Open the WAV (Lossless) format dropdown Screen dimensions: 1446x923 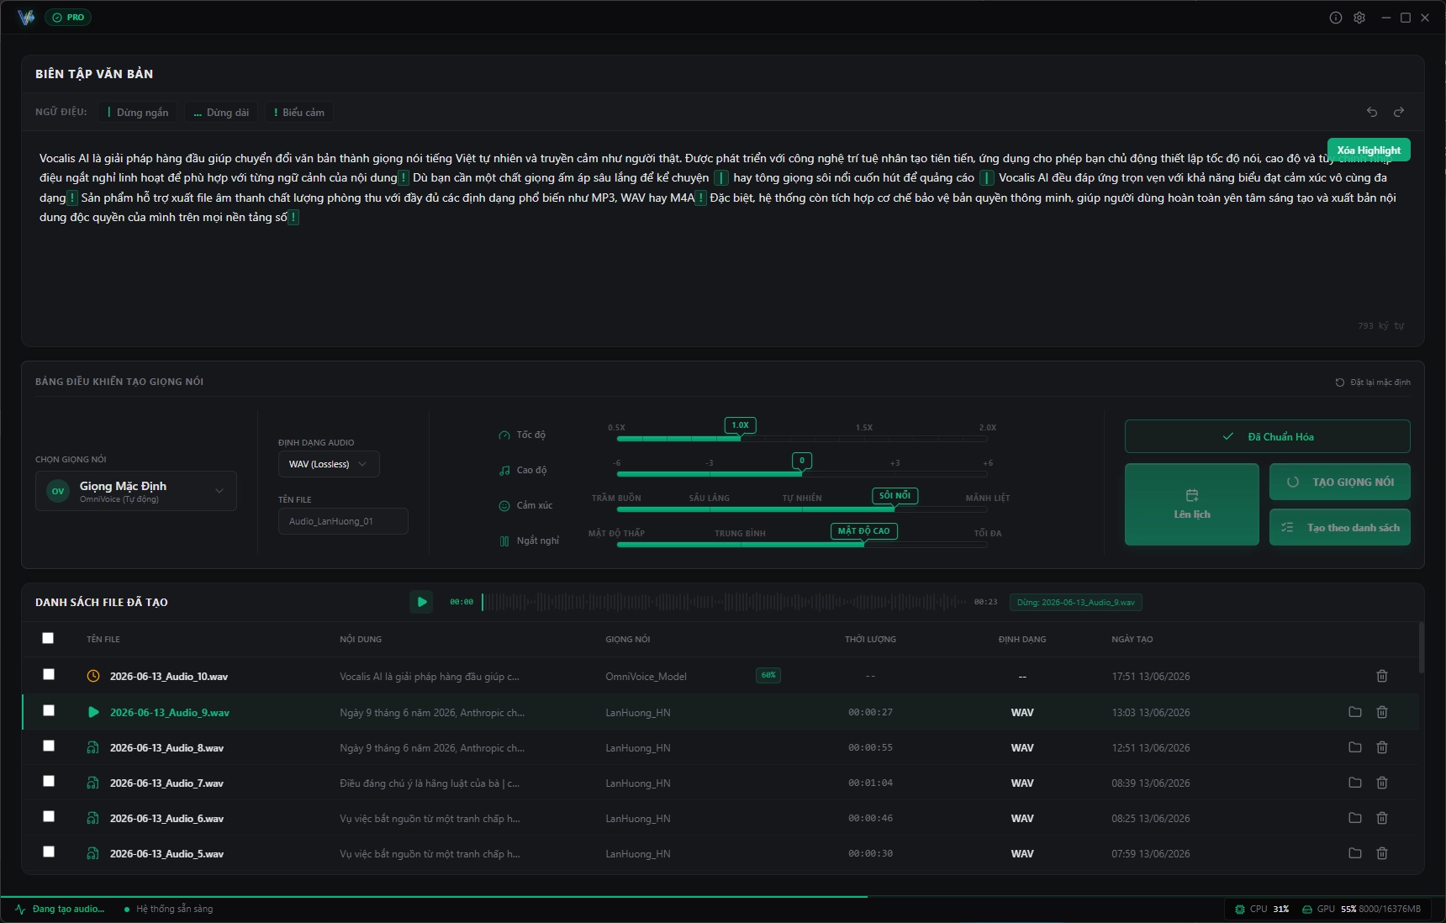point(329,464)
